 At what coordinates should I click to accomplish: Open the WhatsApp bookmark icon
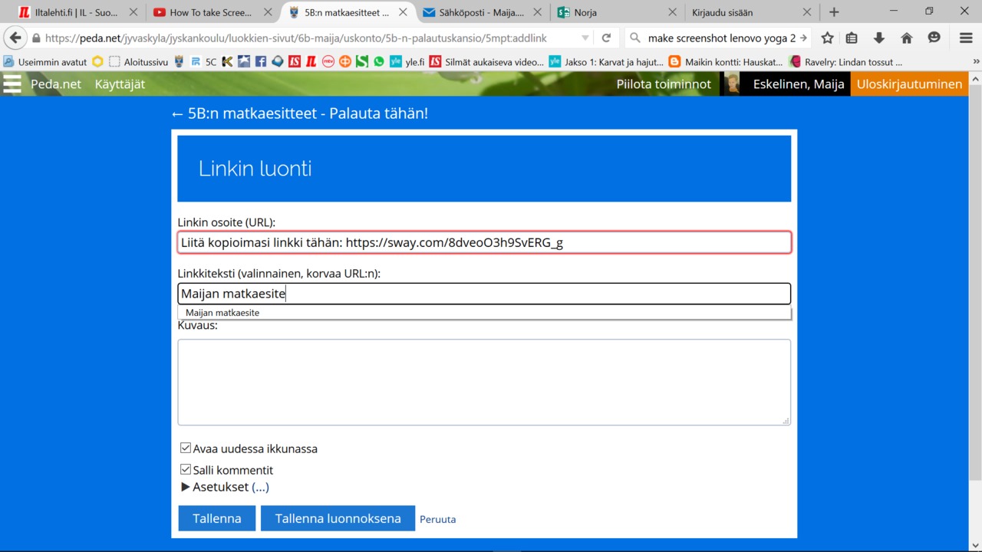(x=379, y=62)
